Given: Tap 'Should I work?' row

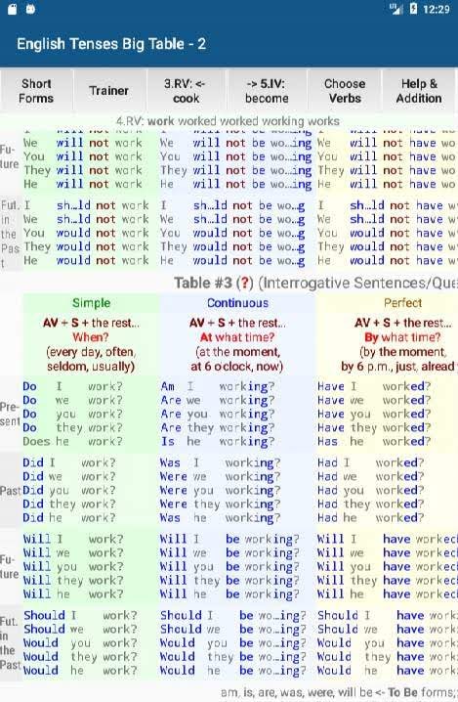Looking at the screenshot, I should click(x=80, y=616).
